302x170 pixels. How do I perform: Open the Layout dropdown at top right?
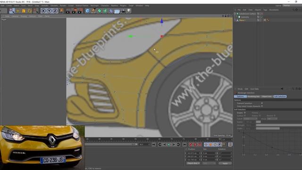(292, 6)
